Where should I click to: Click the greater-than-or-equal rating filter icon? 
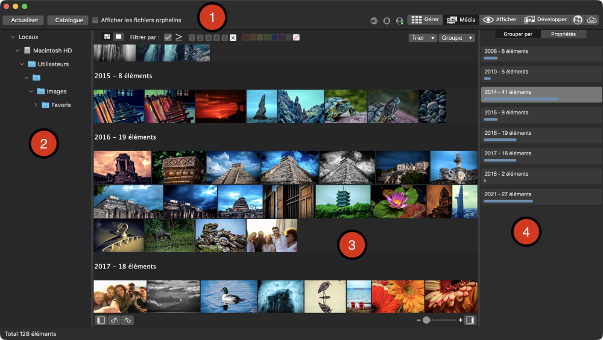pyautogui.click(x=179, y=37)
